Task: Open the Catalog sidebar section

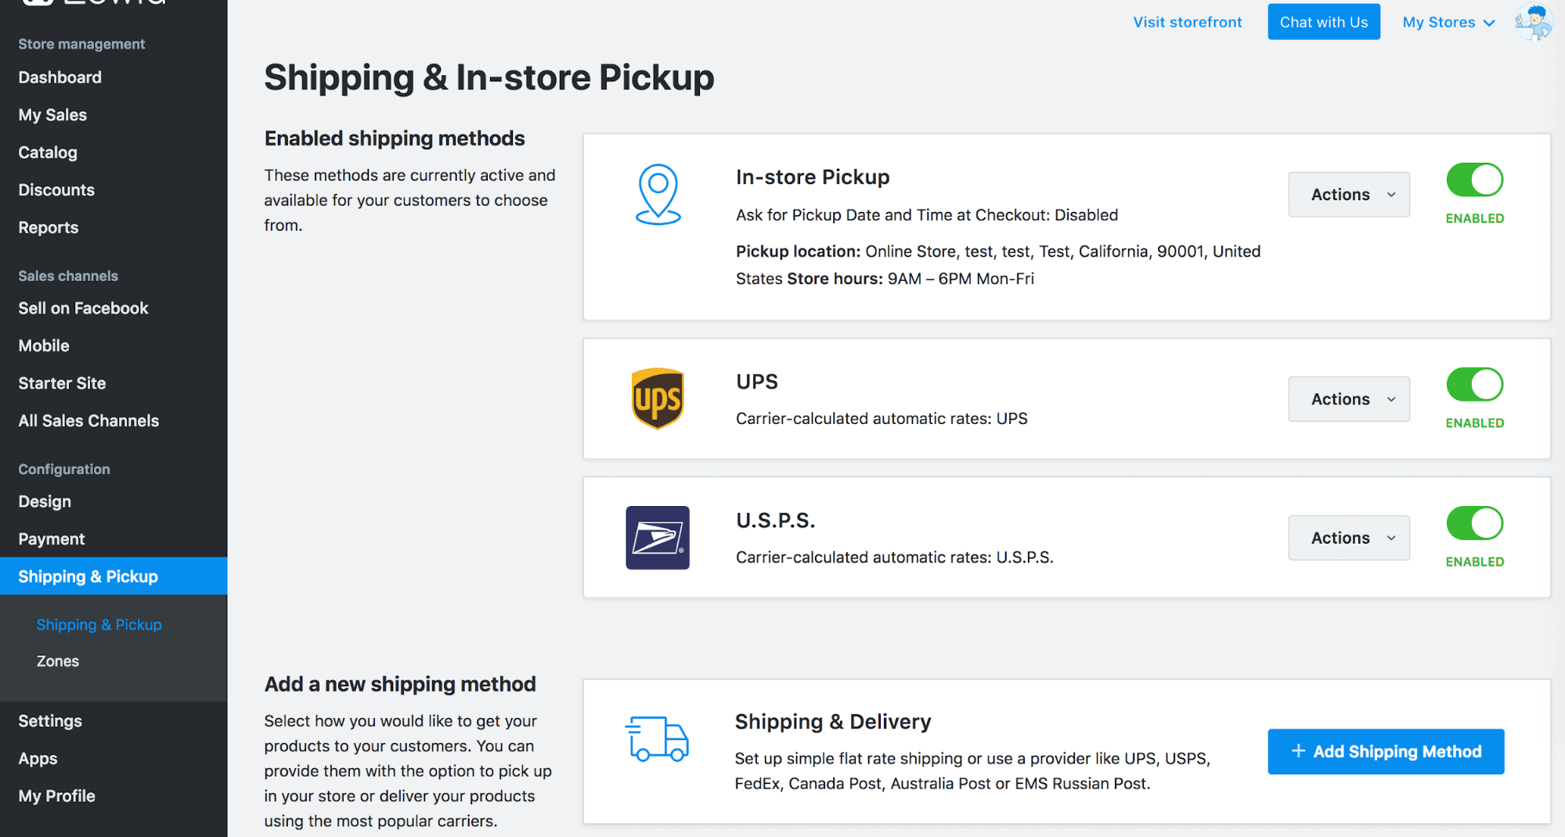Action: point(48,153)
